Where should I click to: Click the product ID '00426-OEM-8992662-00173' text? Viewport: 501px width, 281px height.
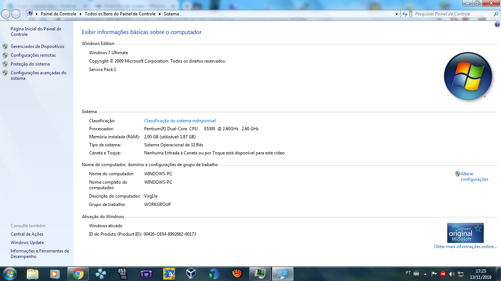[170, 234]
